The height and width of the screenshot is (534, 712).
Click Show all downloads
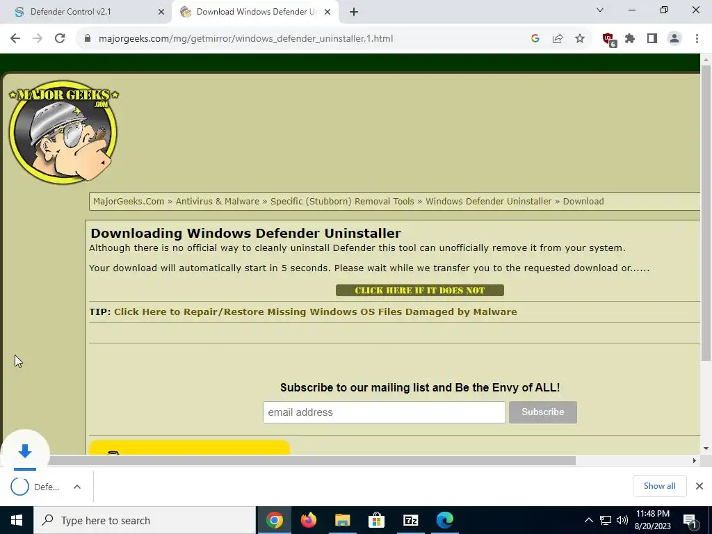coord(659,486)
